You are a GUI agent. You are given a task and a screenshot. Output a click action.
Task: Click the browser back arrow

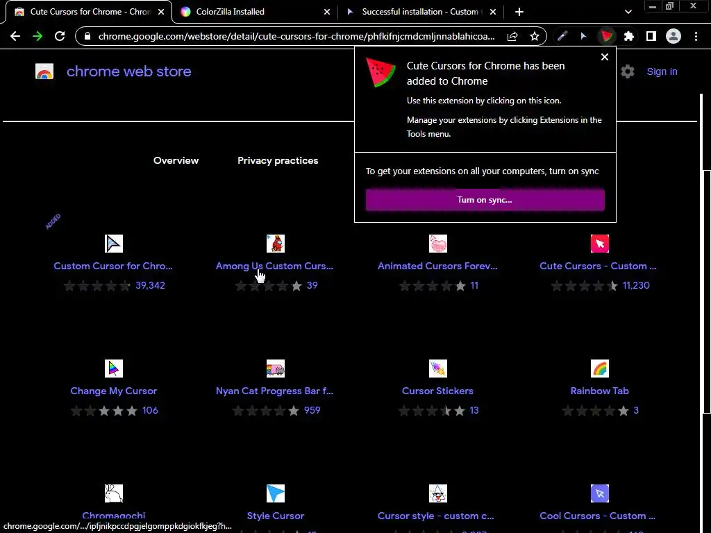coord(15,36)
